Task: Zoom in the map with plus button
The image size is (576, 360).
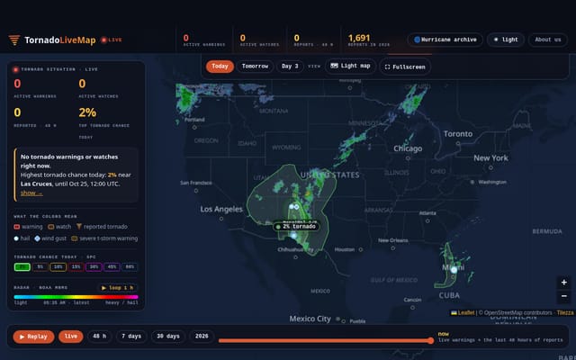Action: point(564,283)
